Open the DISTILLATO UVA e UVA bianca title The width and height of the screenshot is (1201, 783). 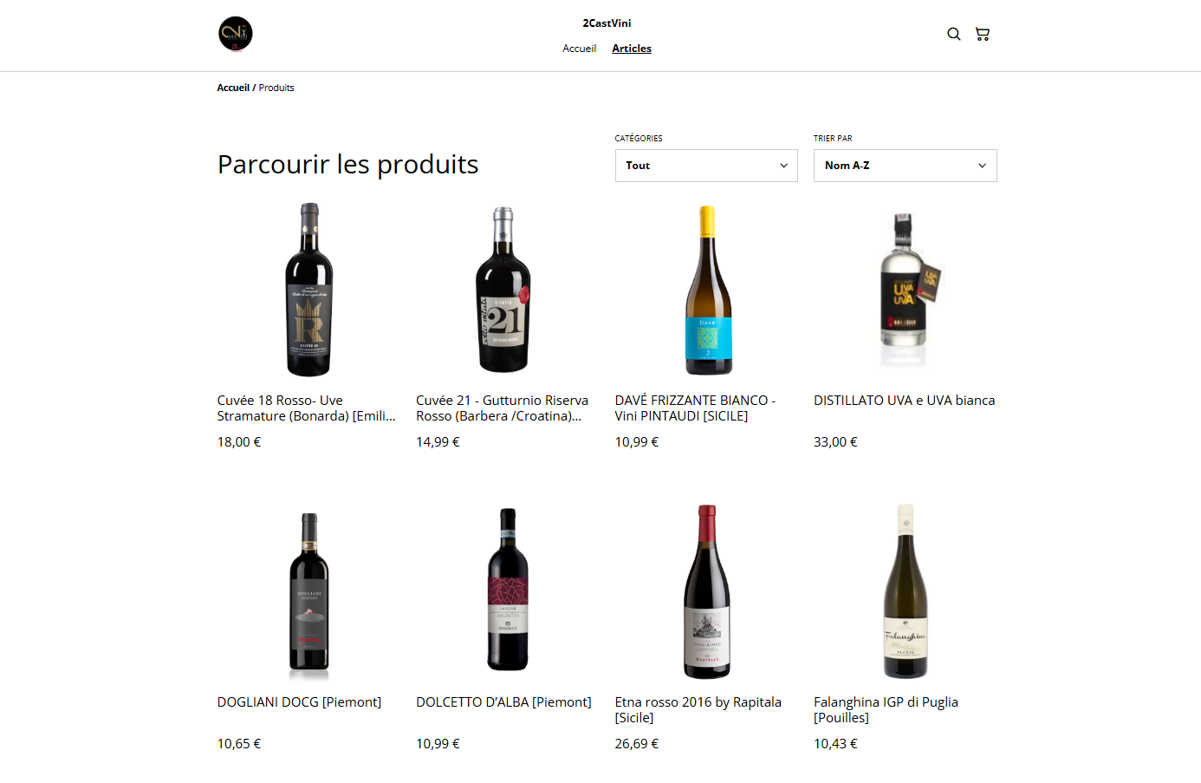[904, 401]
